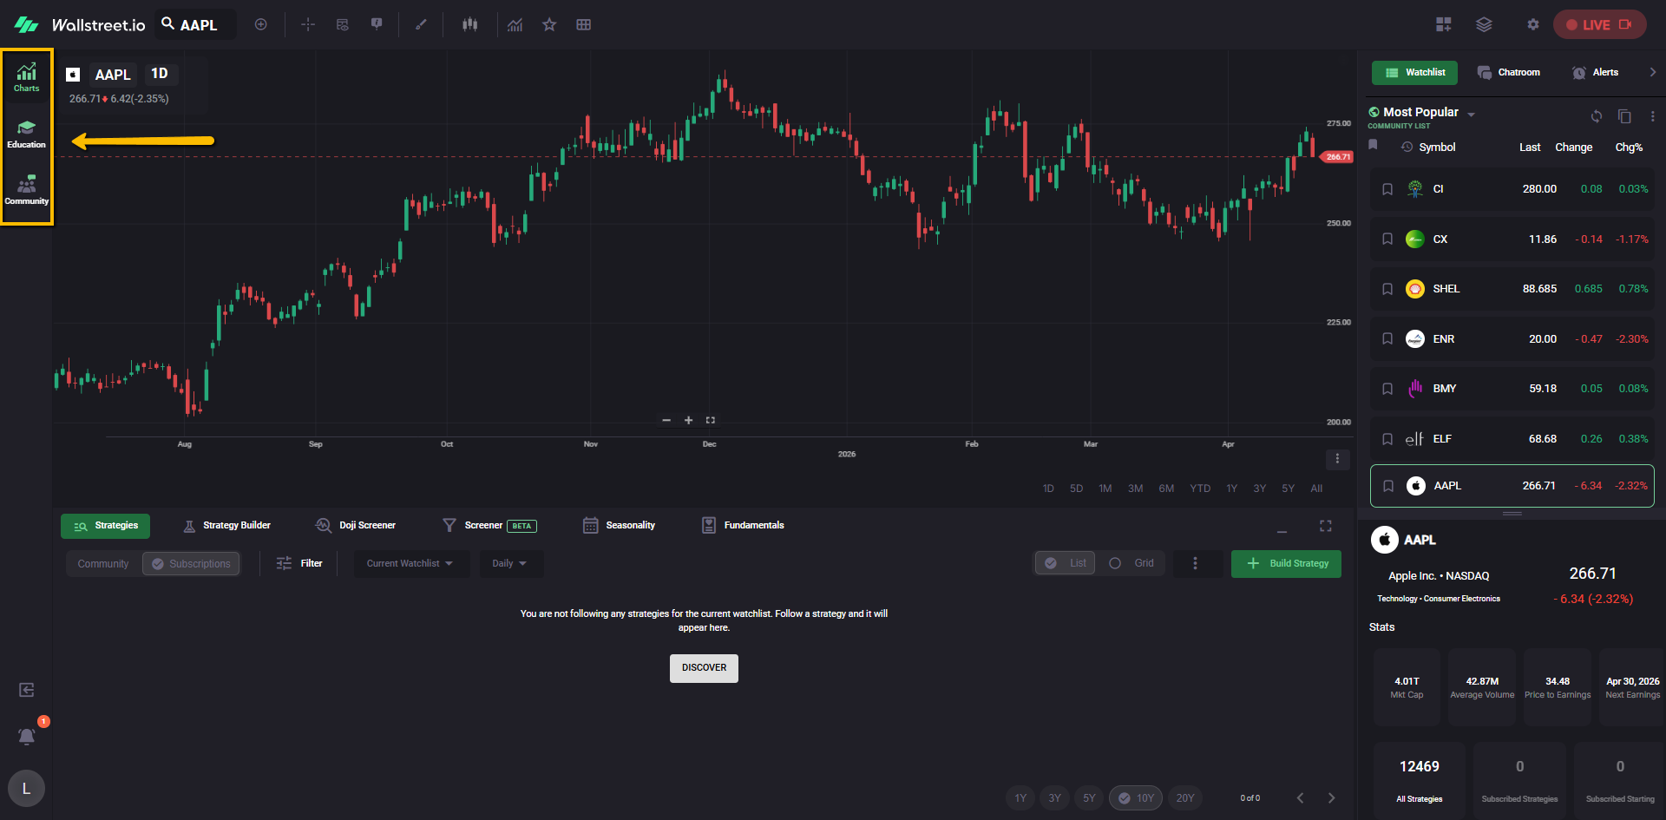Switch to the Seasonality tab
This screenshot has width=1666, height=820.
620,525
